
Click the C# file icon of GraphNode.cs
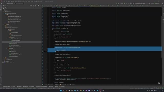12,32
